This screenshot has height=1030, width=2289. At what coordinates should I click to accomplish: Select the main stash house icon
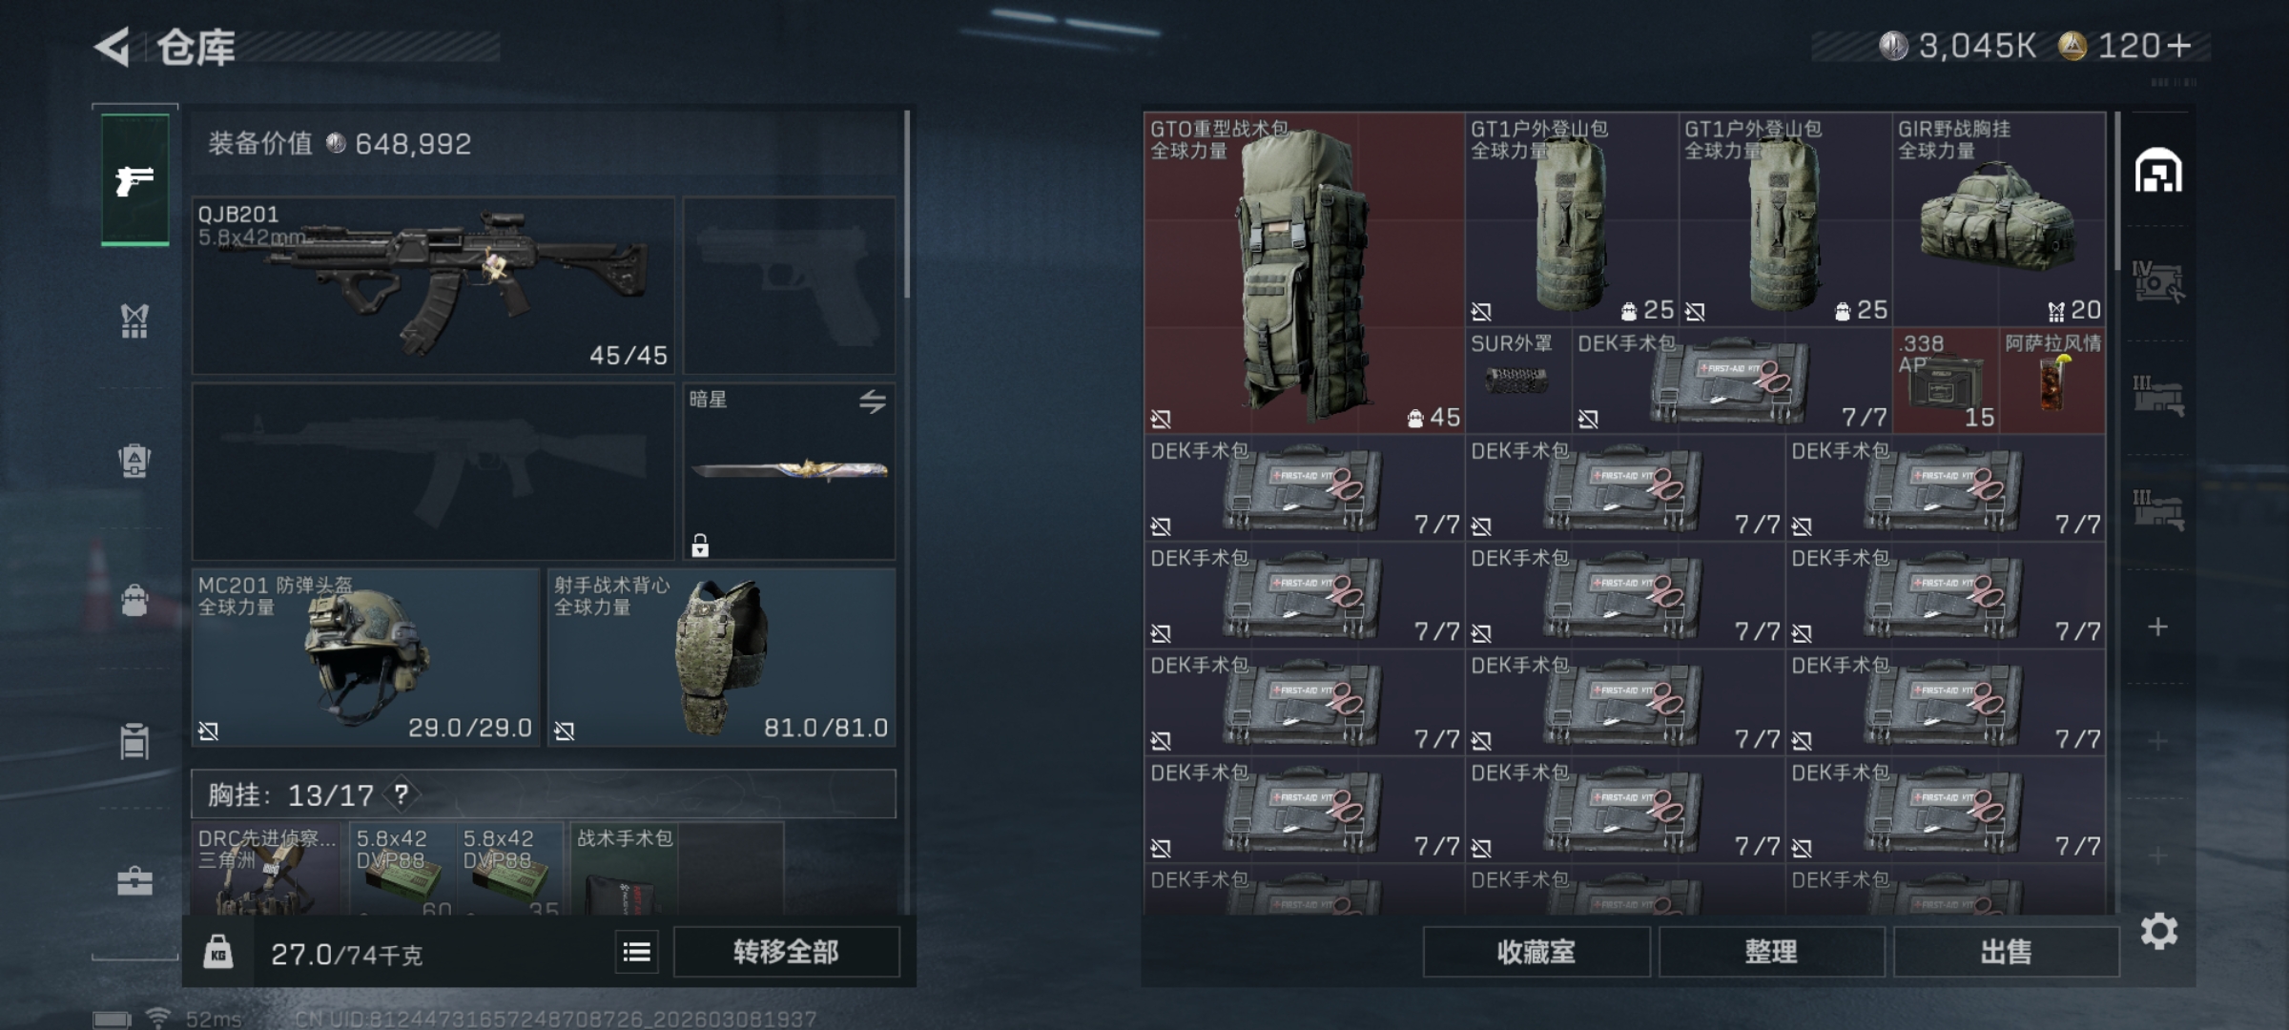pos(2158,172)
